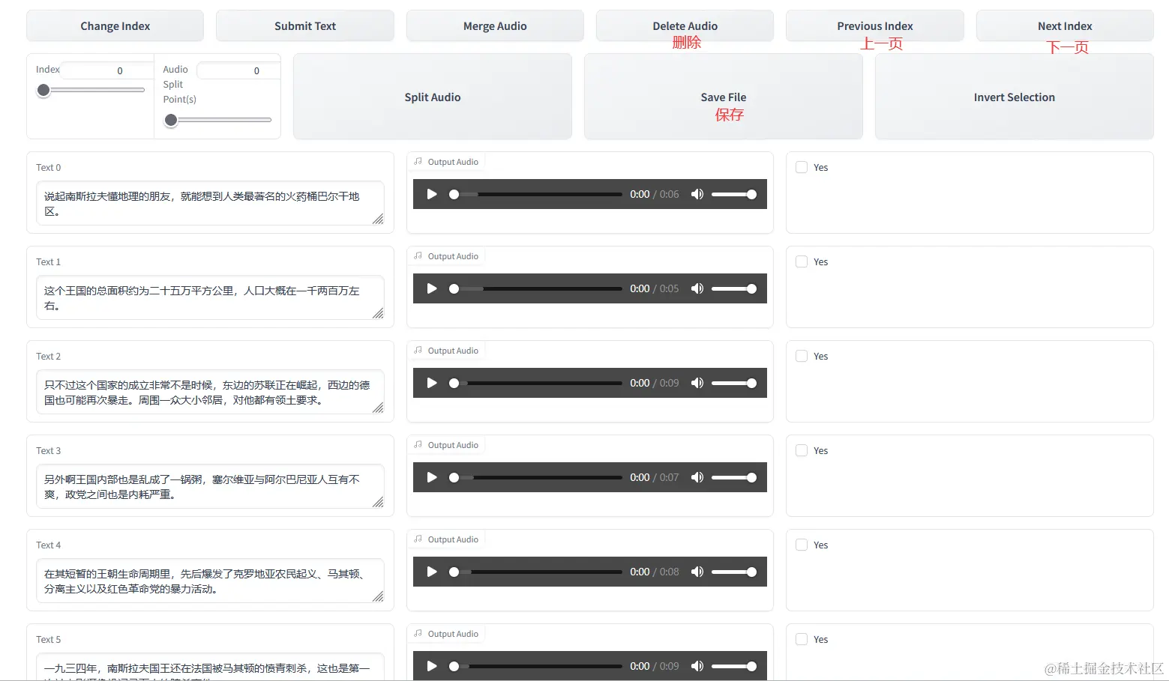Screen dimensions: 1169x681
Task: Click the Submit Text button
Action: click(x=304, y=25)
